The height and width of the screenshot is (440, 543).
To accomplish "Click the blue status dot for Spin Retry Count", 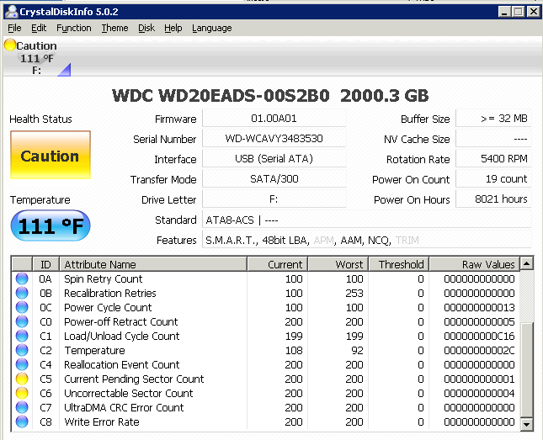I will point(22,278).
